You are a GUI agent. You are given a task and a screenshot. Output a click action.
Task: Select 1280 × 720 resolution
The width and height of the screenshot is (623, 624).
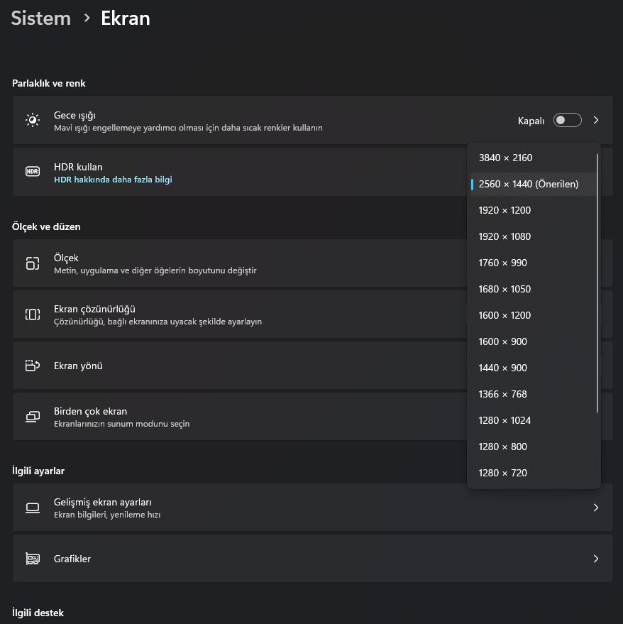(502, 473)
